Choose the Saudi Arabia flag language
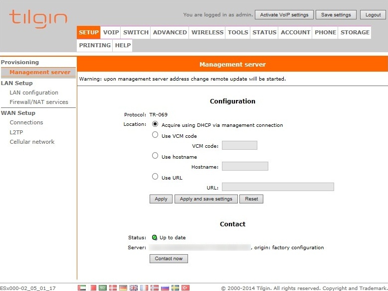Image resolution: width=388 pixels, height=291 pixels. point(102,288)
